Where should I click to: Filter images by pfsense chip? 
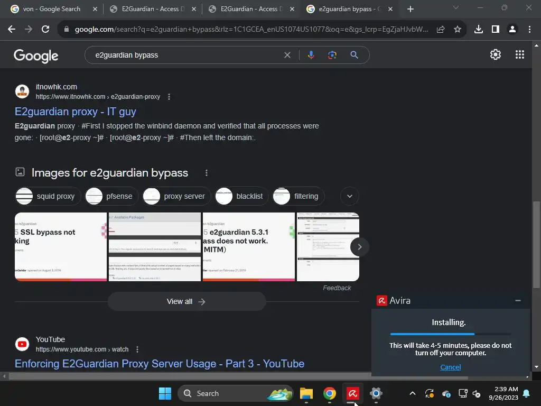click(x=111, y=196)
